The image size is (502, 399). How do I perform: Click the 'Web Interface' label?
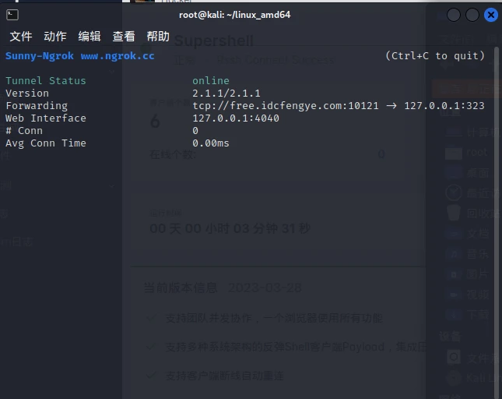(x=46, y=118)
